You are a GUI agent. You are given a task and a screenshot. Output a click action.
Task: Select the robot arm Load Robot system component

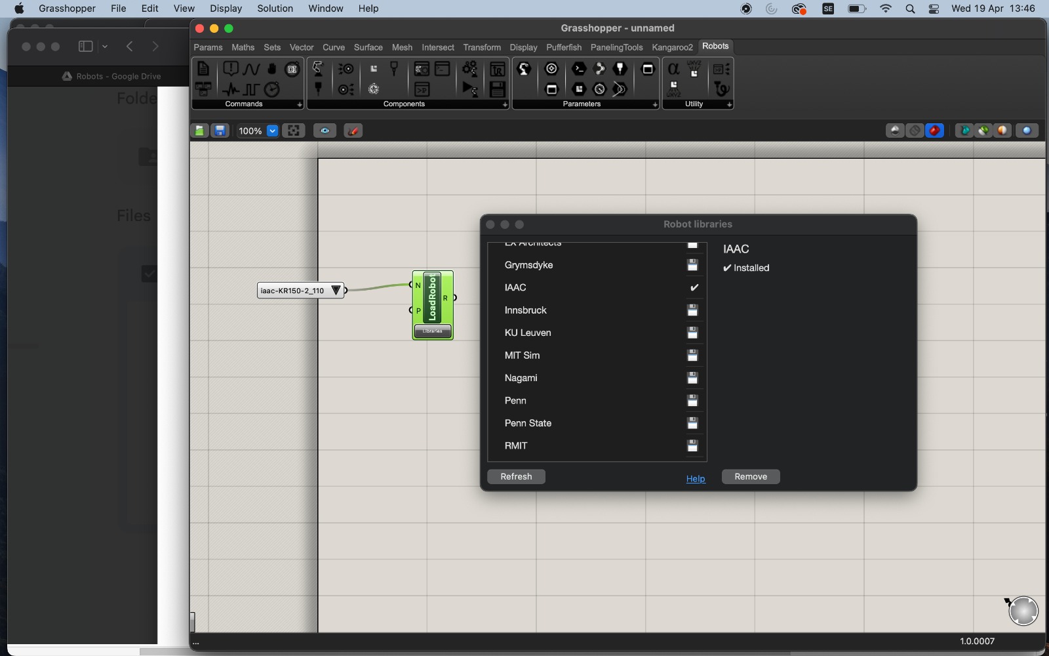tap(318, 68)
